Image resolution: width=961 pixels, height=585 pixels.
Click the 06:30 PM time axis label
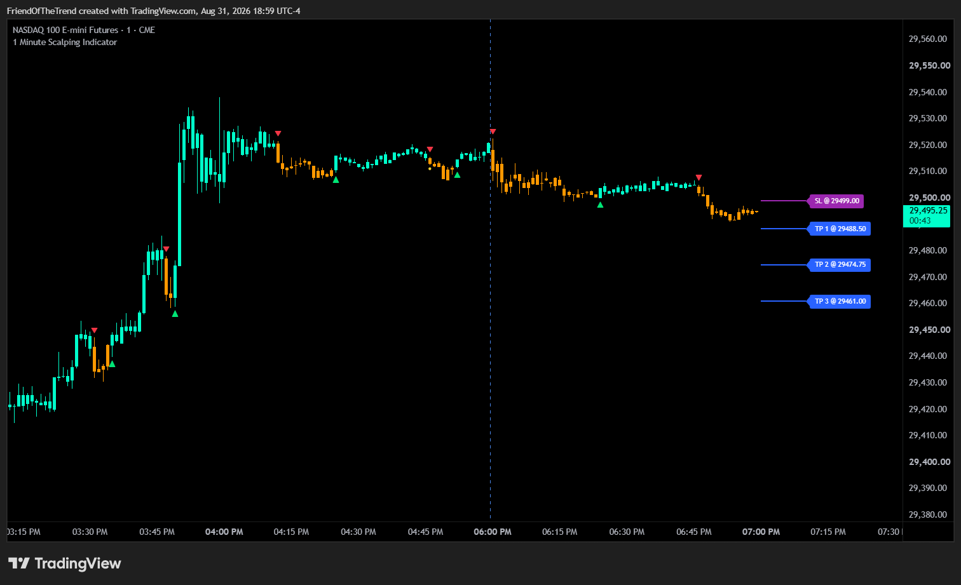click(x=627, y=532)
